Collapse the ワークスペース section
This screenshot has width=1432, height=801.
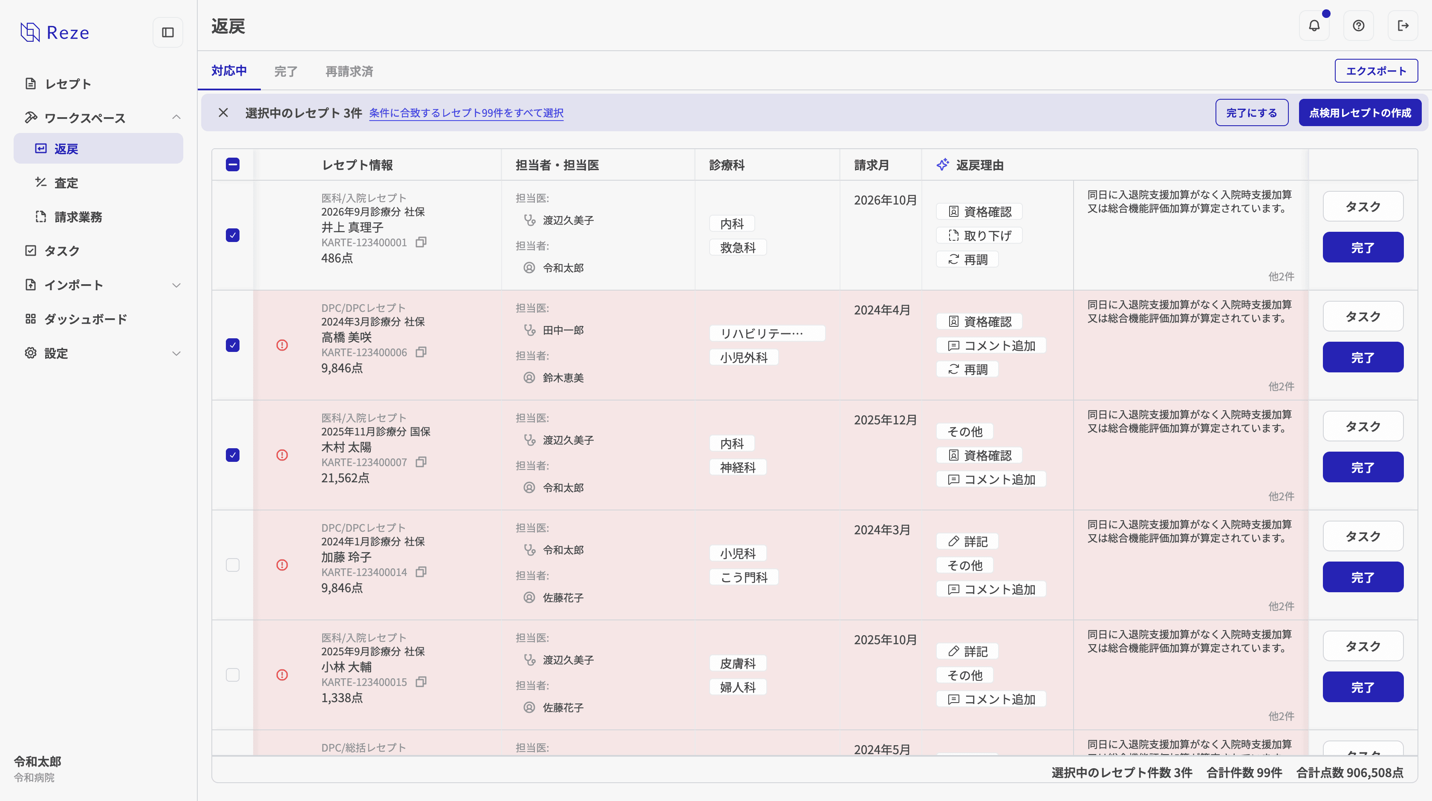[176, 117]
